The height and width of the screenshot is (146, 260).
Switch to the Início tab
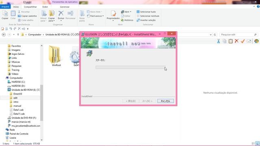pos(16,7)
